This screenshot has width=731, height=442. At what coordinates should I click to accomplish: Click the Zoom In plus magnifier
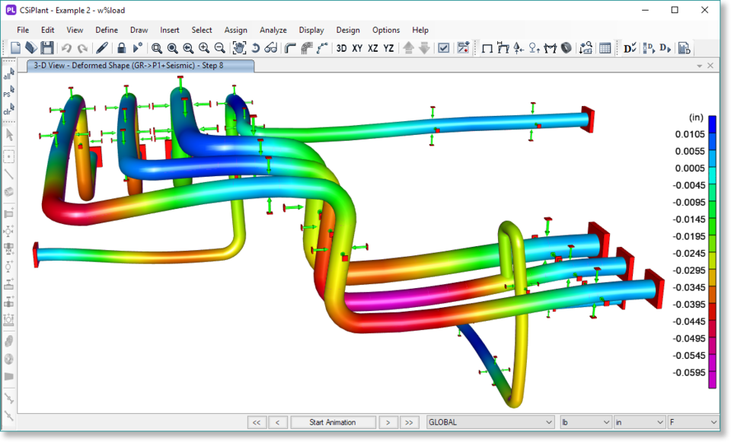(204, 48)
